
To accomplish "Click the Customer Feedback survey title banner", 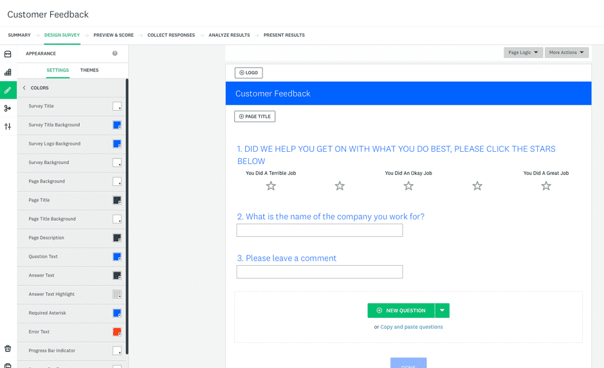I will pyautogui.click(x=408, y=93).
